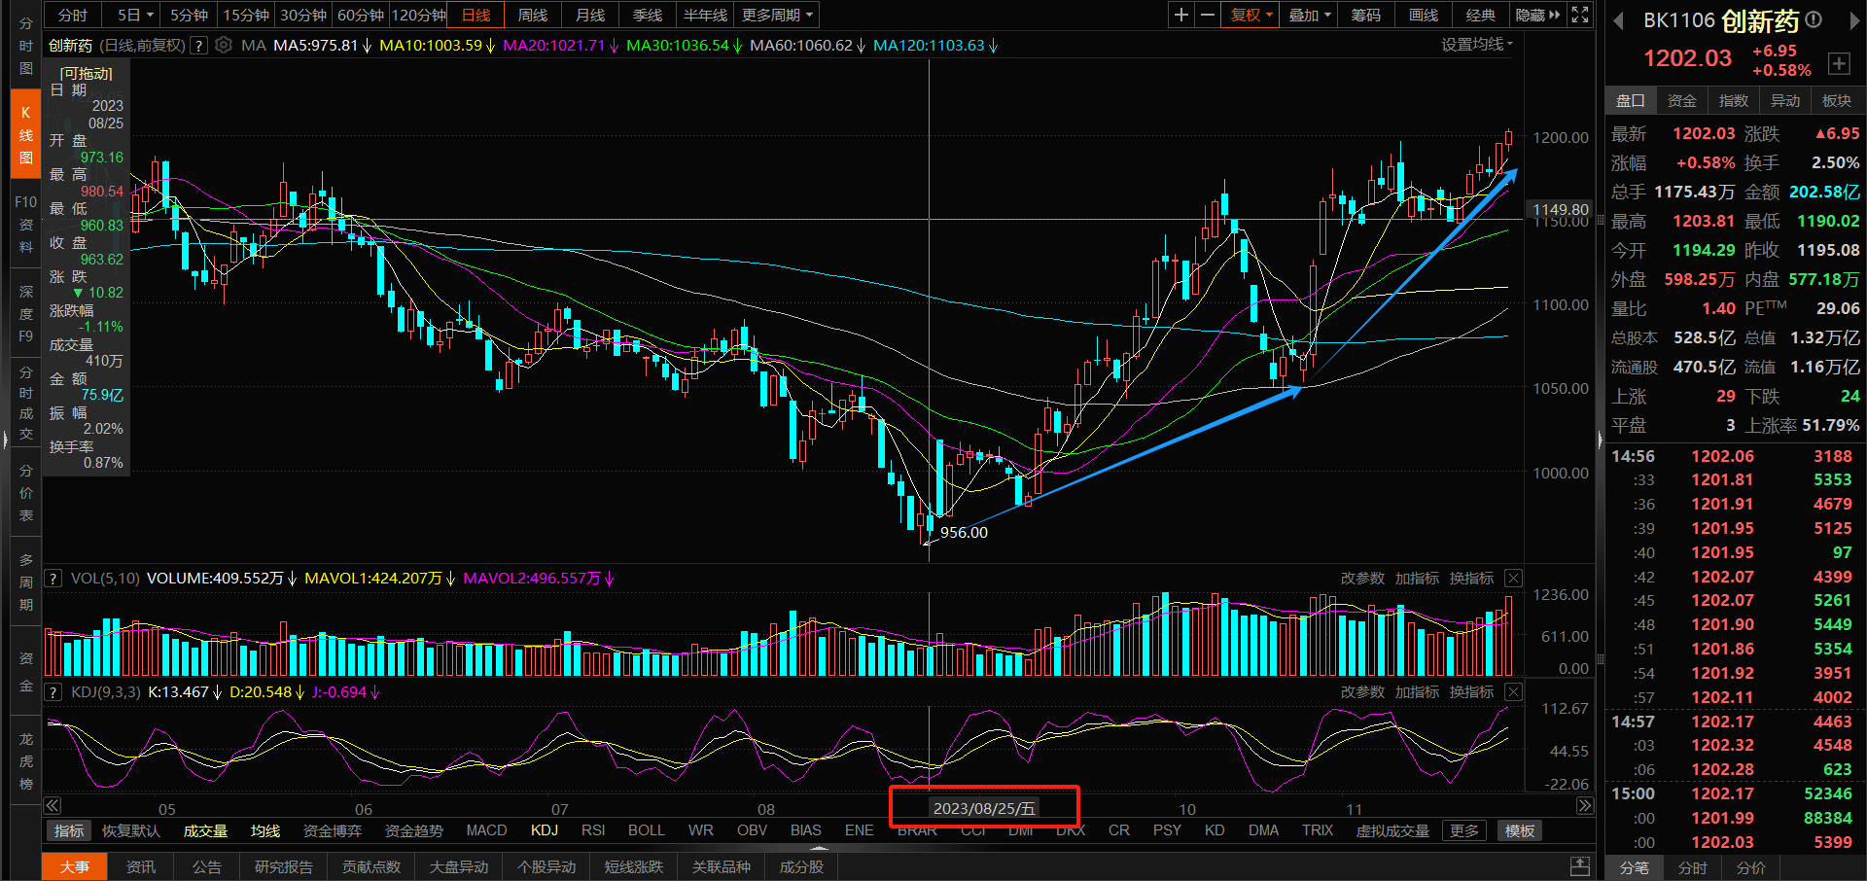Open 分时图 in left sidebar
Image resolution: width=1867 pixels, height=881 pixels.
[x=25, y=46]
